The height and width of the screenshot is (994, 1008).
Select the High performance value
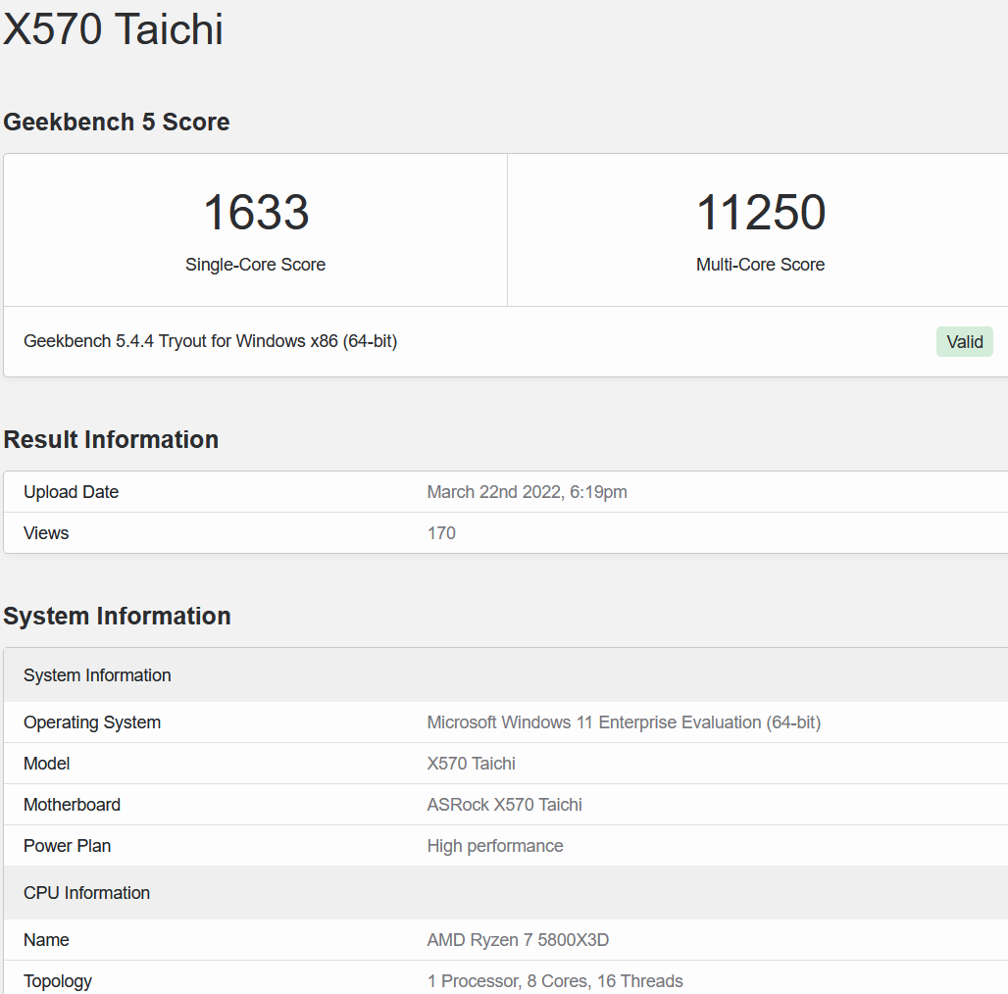495,846
